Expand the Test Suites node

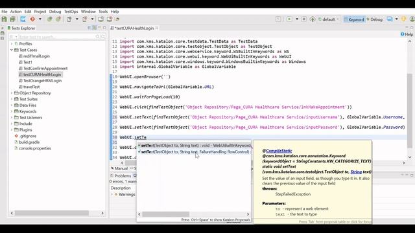[x=12, y=99]
